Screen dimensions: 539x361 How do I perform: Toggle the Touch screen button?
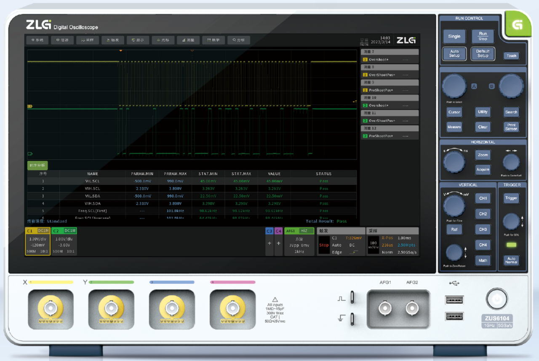(x=511, y=56)
